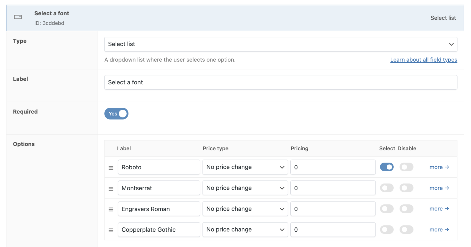Open Price type dropdown for Copperplate Gothic

[245, 230]
